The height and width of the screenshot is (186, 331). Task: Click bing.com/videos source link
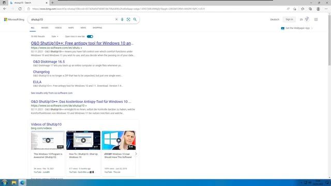41,128
